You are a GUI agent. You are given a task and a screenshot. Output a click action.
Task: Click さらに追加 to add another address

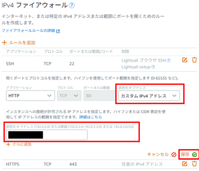19,144
